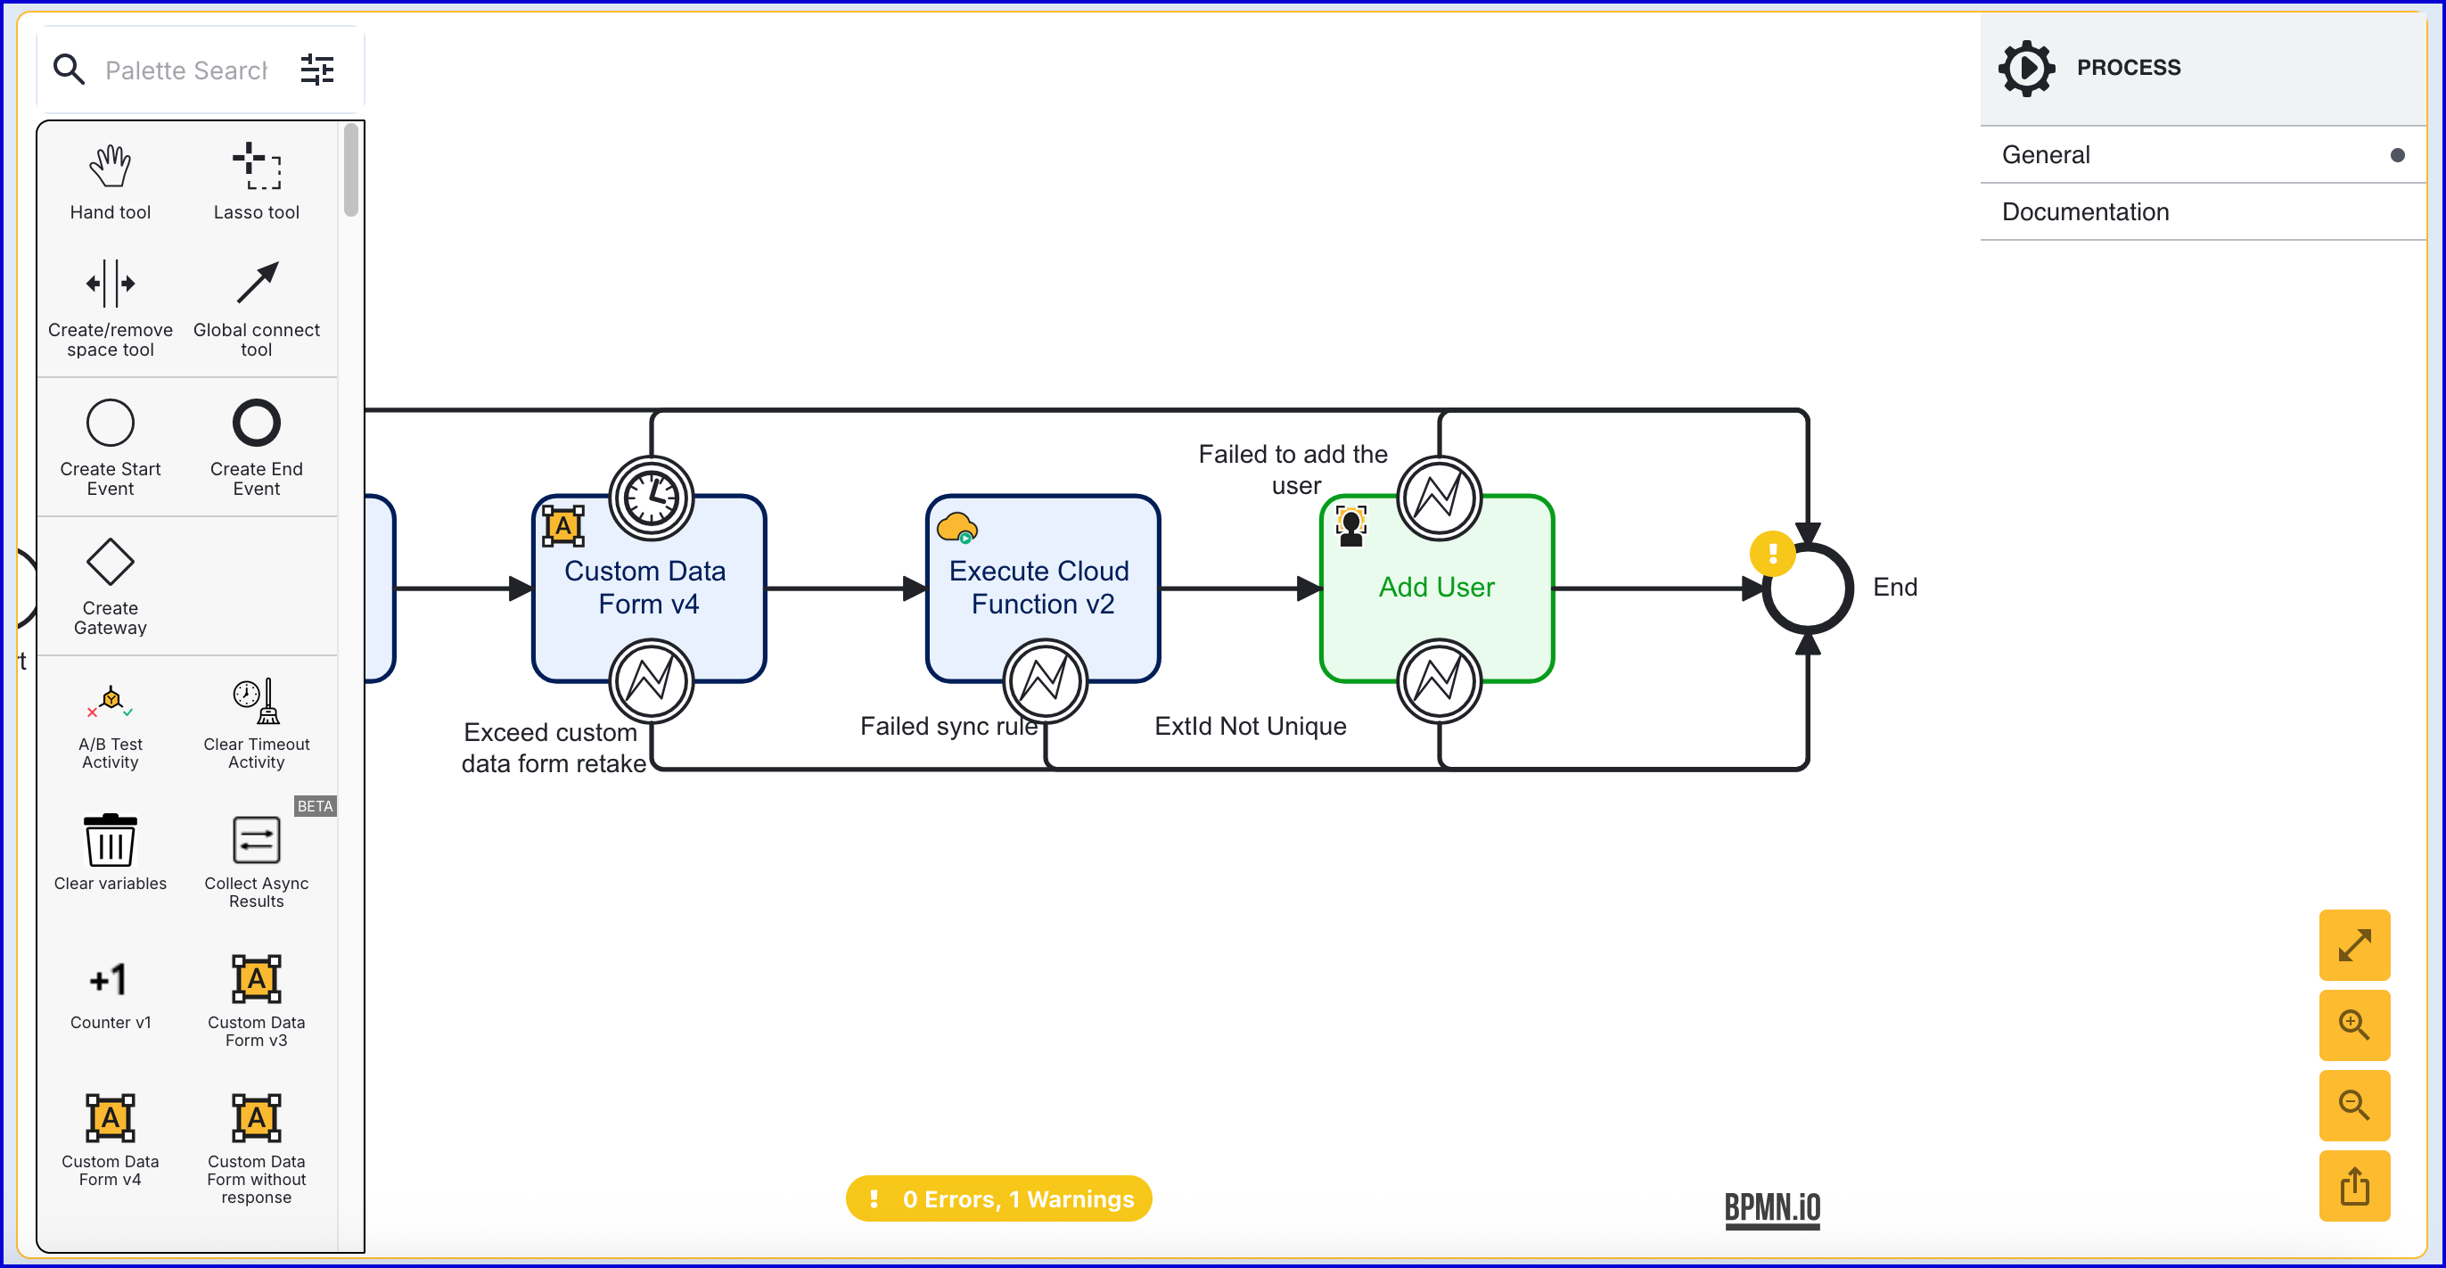
Task: Click Create Start Event icon
Action: (x=111, y=424)
